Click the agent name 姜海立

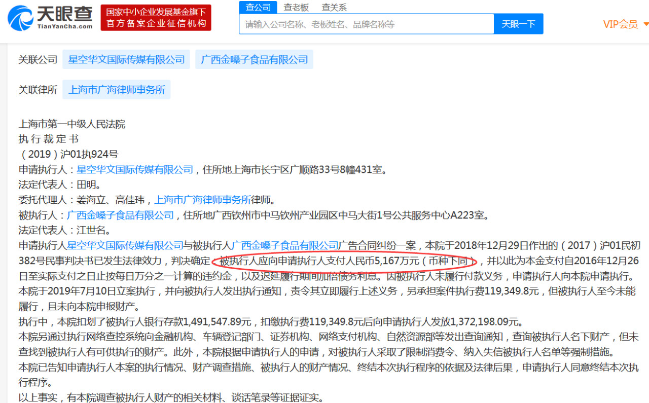point(91,200)
